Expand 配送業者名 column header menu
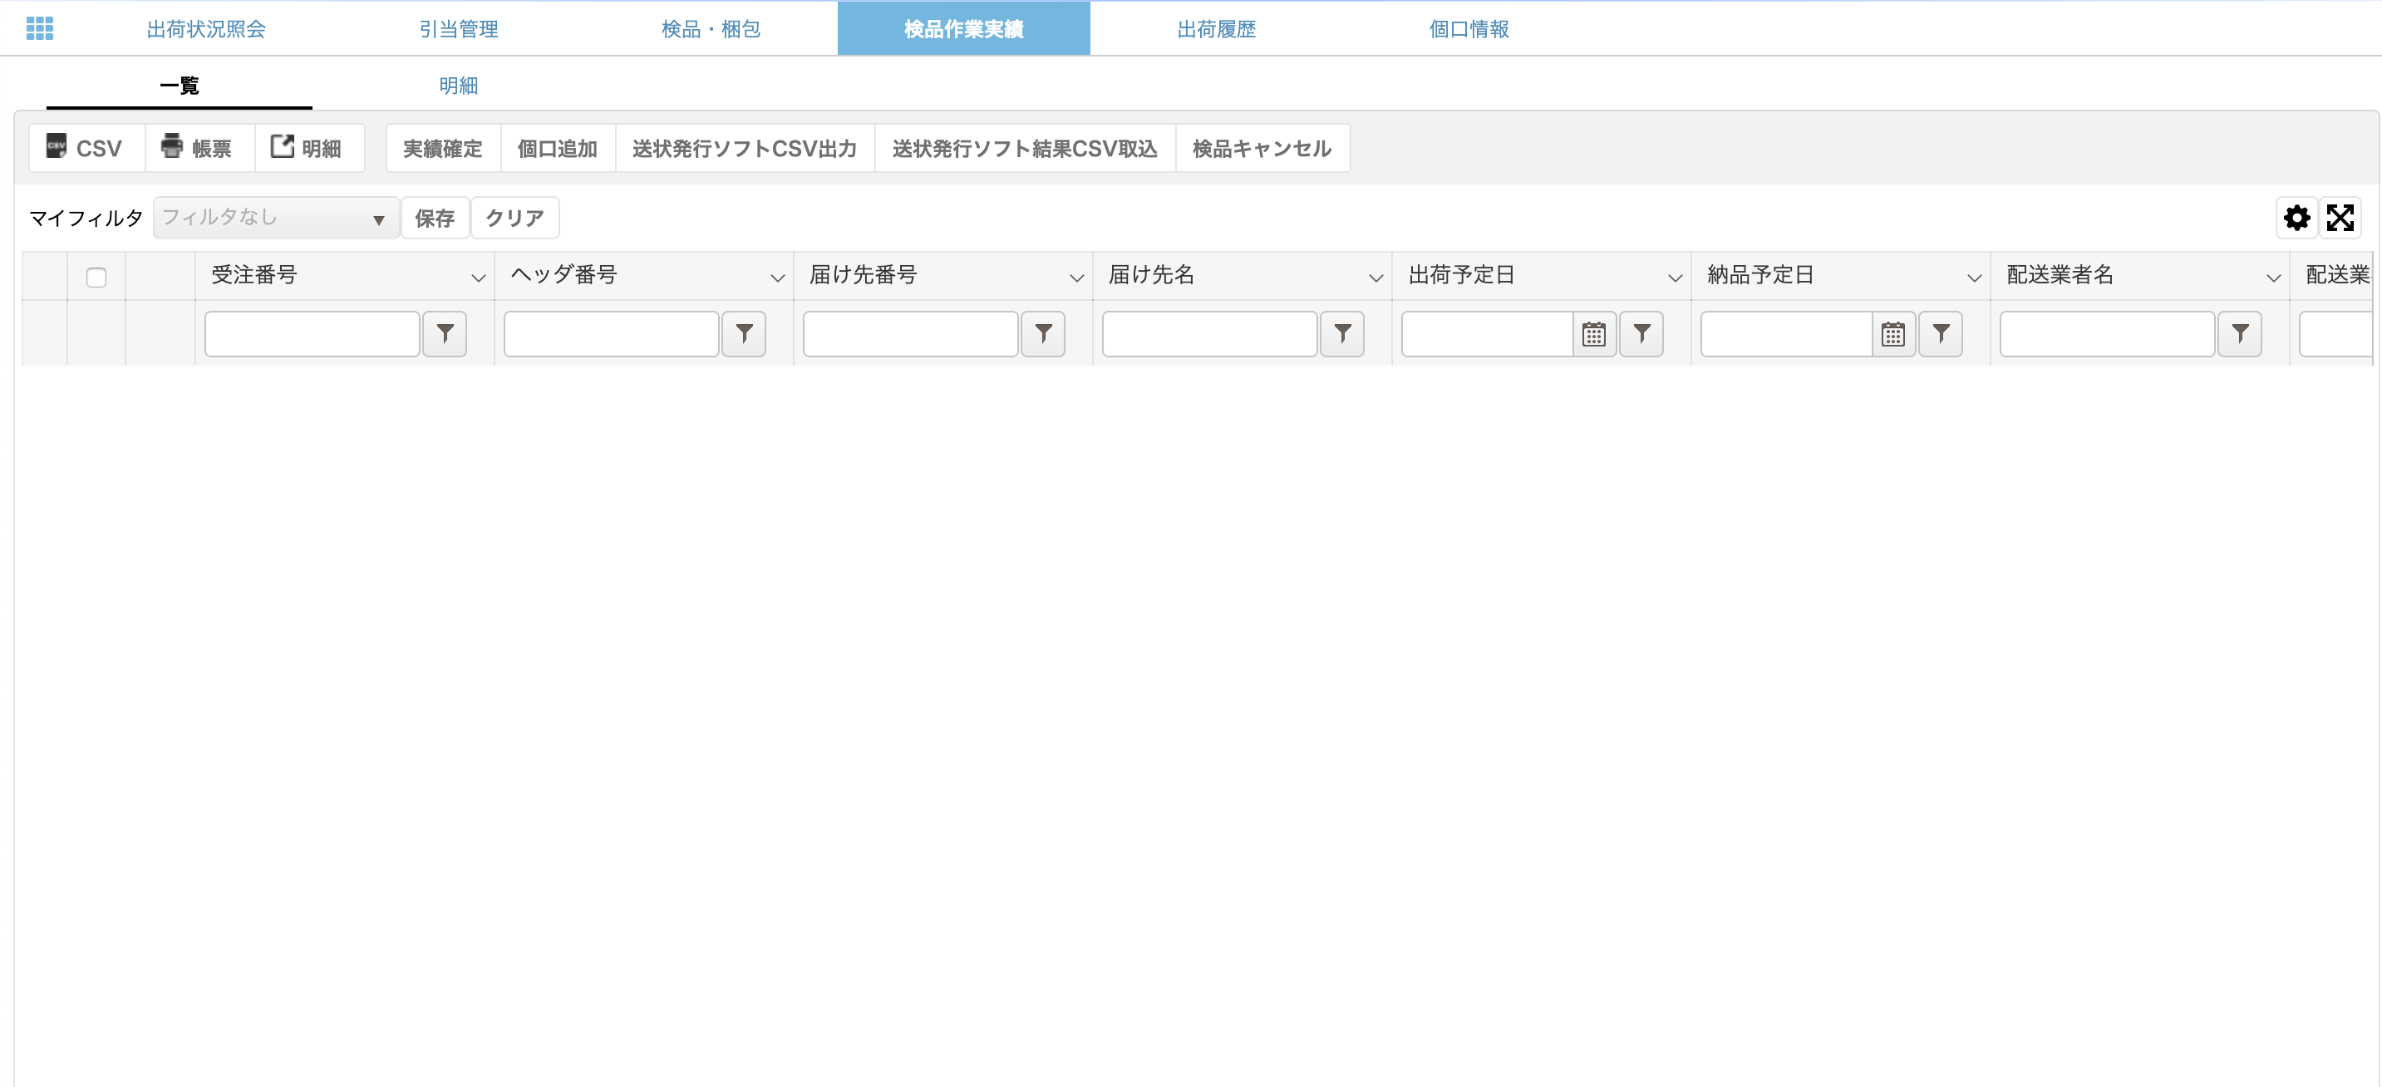 (2273, 278)
